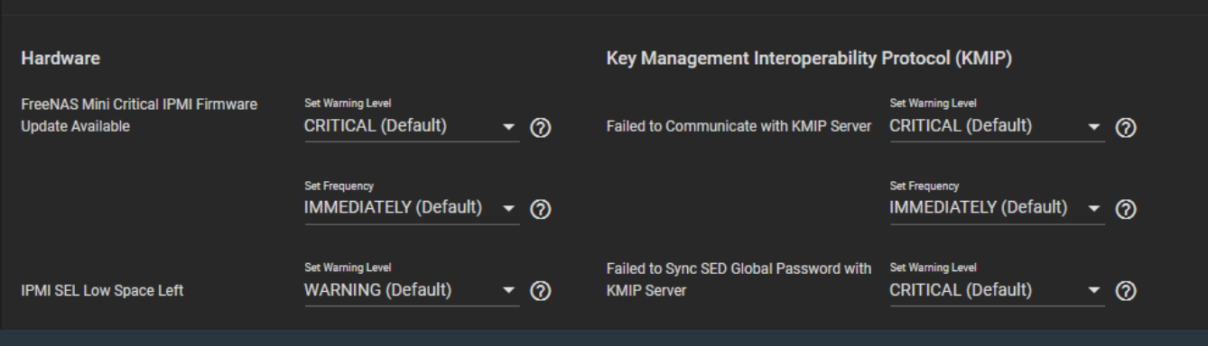The width and height of the screenshot is (1208, 346).
Task: Click Failed to Communicate with KMIP Server label
Action: [739, 127]
